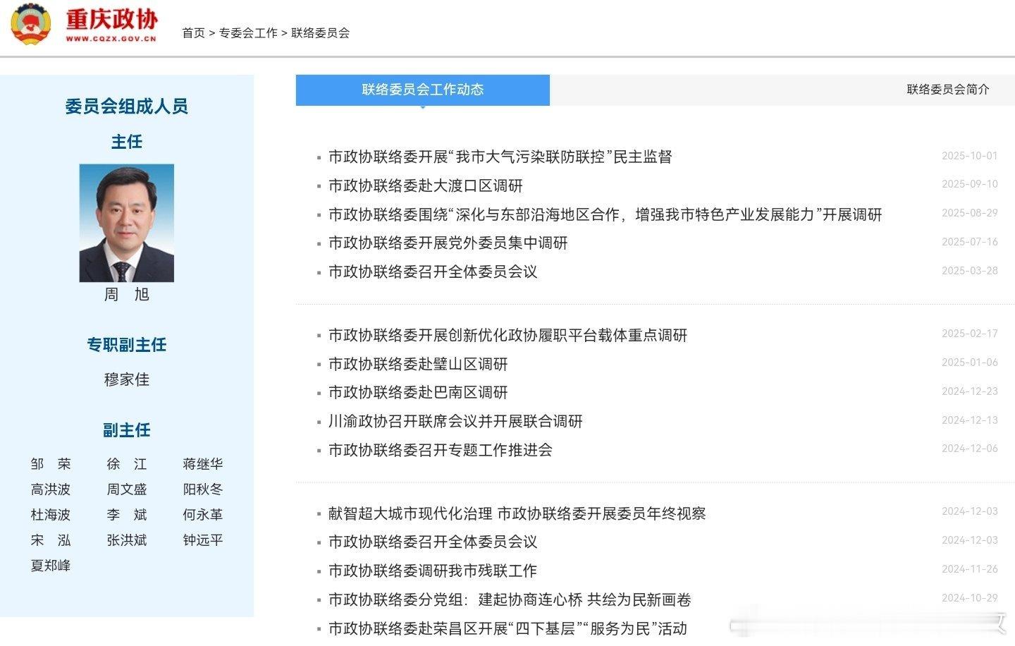The width and height of the screenshot is (1015, 646).
Task: Select vice director 徐江
Action: coord(127,464)
